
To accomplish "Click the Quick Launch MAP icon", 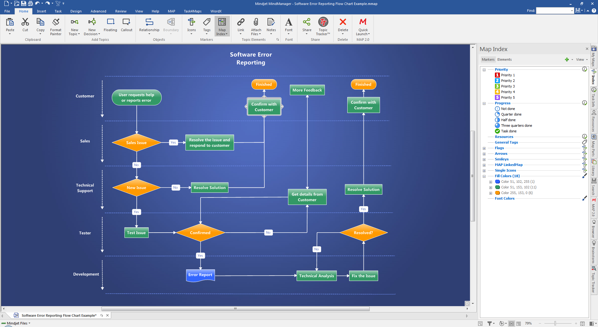I will 363,22.
